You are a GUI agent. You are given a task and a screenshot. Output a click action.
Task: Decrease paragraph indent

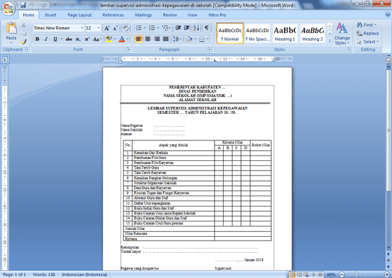pos(178,28)
